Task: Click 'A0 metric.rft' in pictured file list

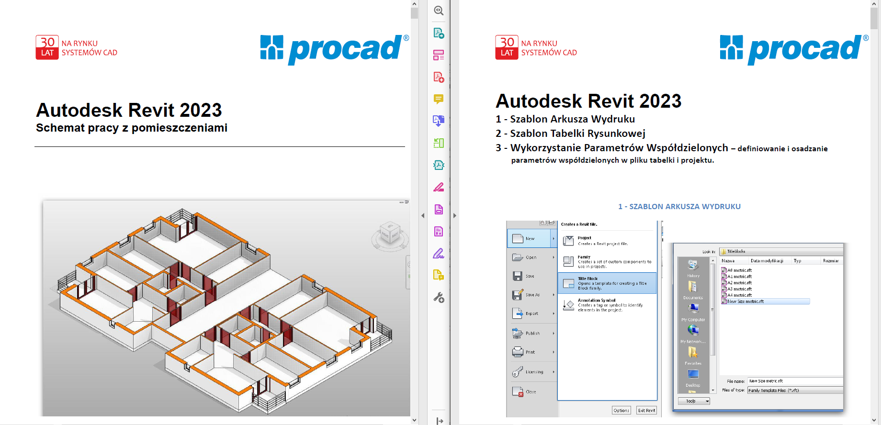Action: pyautogui.click(x=736, y=270)
